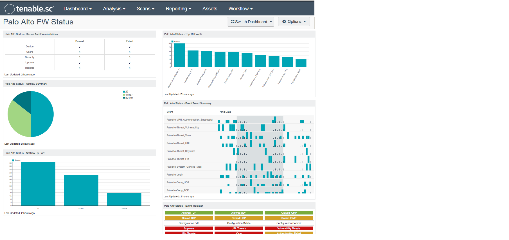Click the Paloalto-Threat_Virus event name
This screenshot has height=240, width=509.
point(179,135)
